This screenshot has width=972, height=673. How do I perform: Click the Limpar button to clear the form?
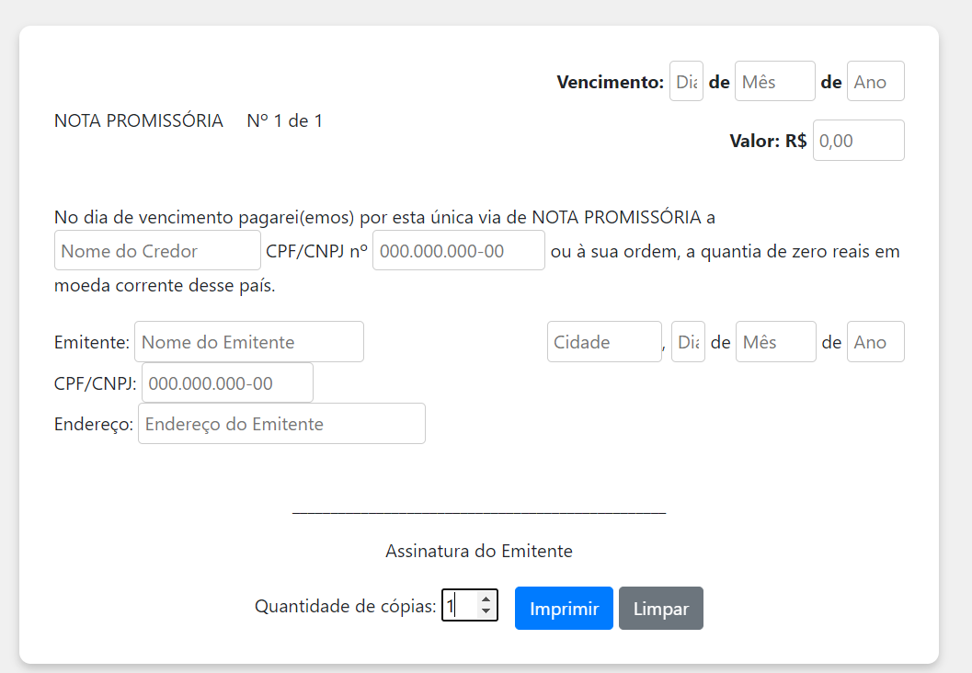tap(660, 608)
